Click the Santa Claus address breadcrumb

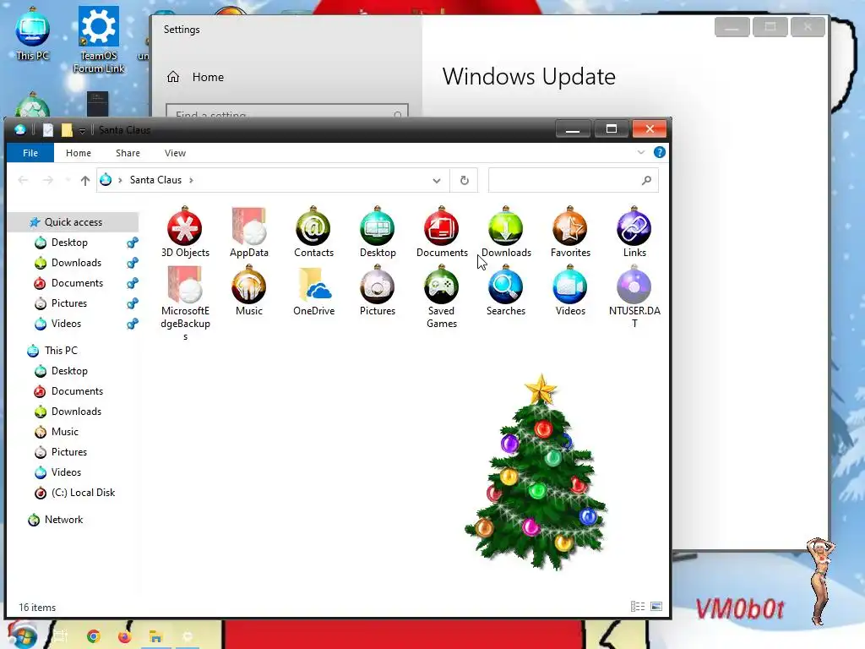[x=155, y=180]
